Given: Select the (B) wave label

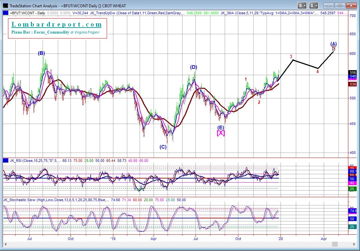Looking at the screenshot, I should tap(41, 53).
